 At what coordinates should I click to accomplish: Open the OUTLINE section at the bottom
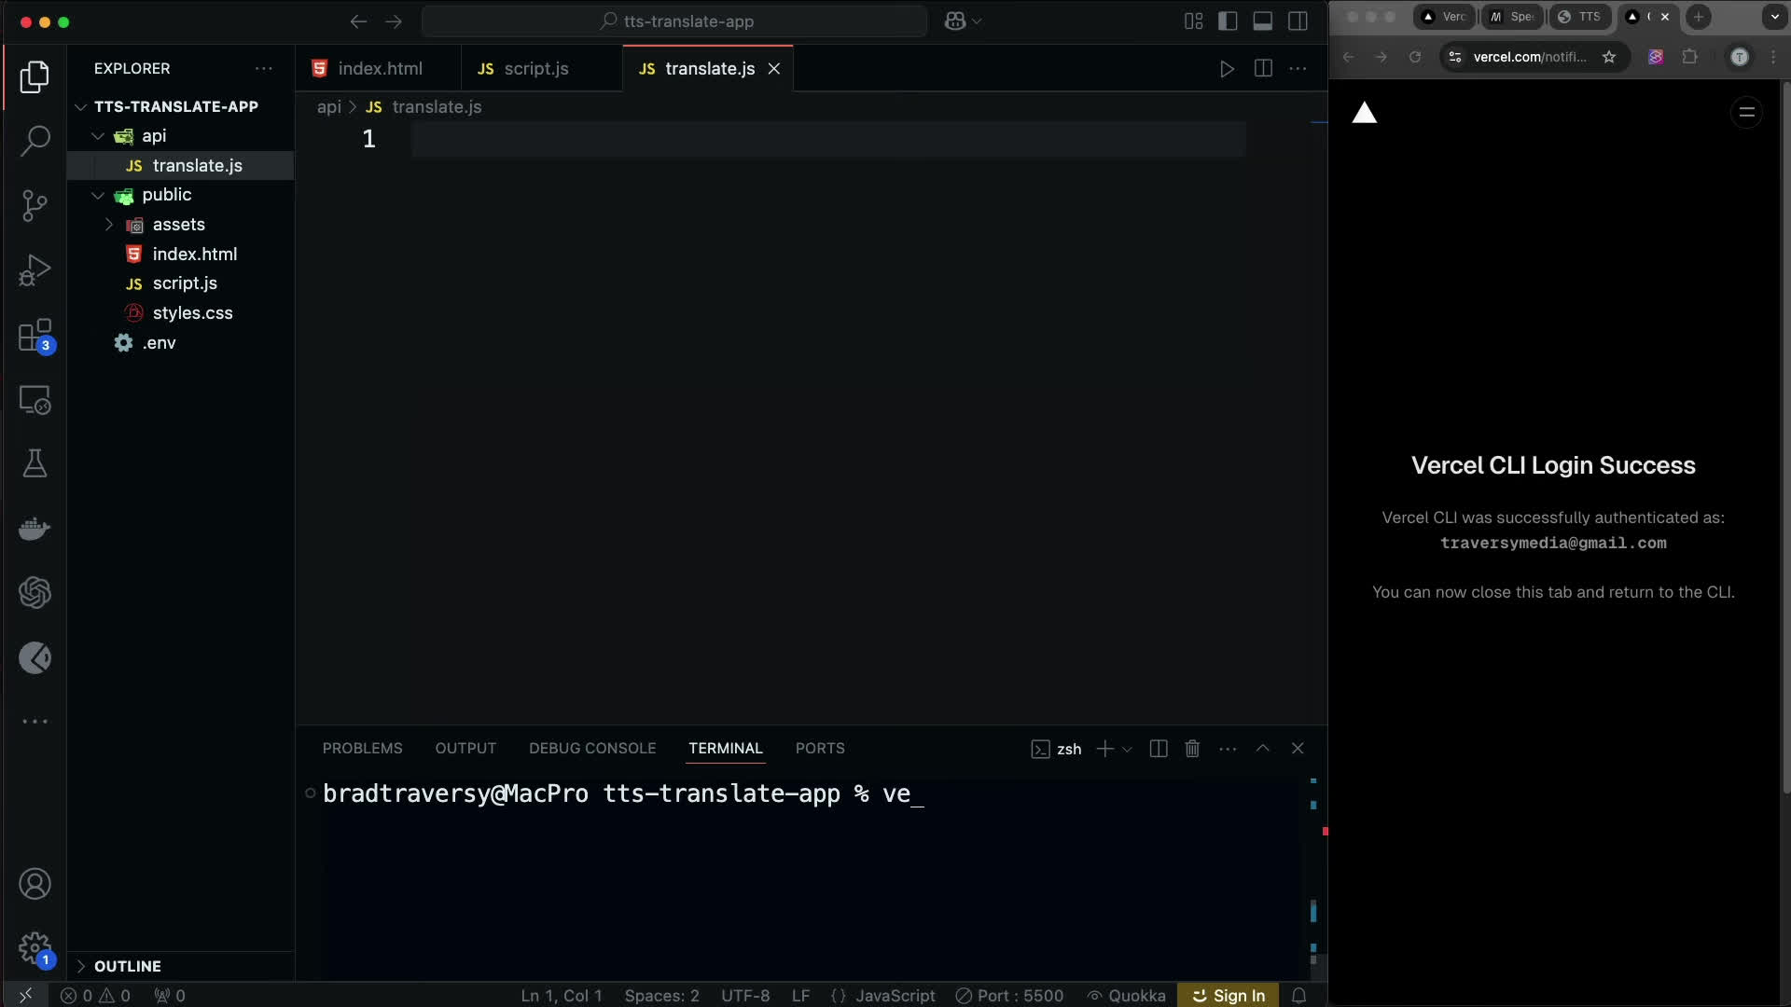point(128,966)
